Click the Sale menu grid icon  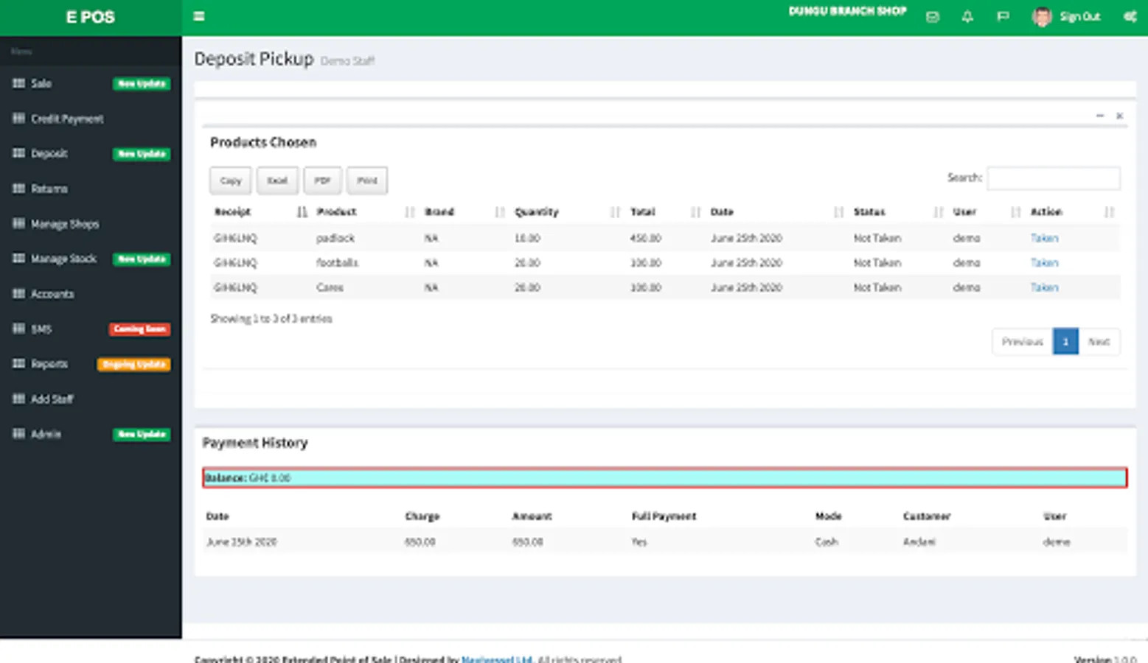[x=18, y=83]
